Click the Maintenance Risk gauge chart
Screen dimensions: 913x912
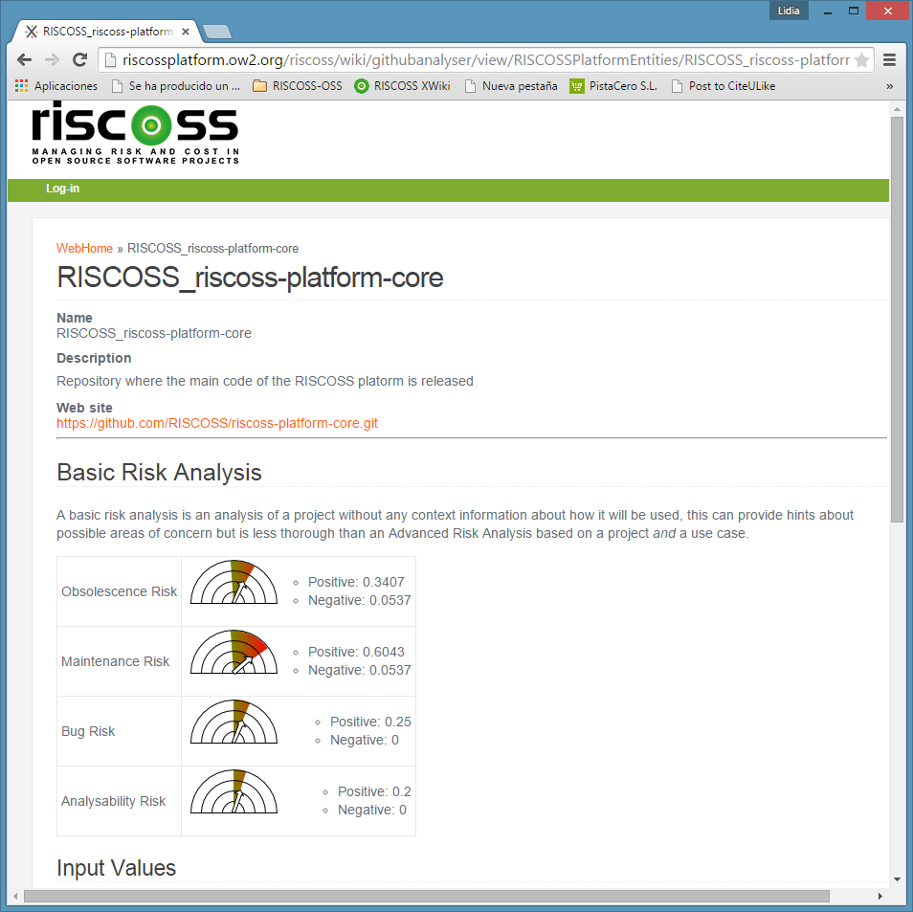[x=234, y=653]
